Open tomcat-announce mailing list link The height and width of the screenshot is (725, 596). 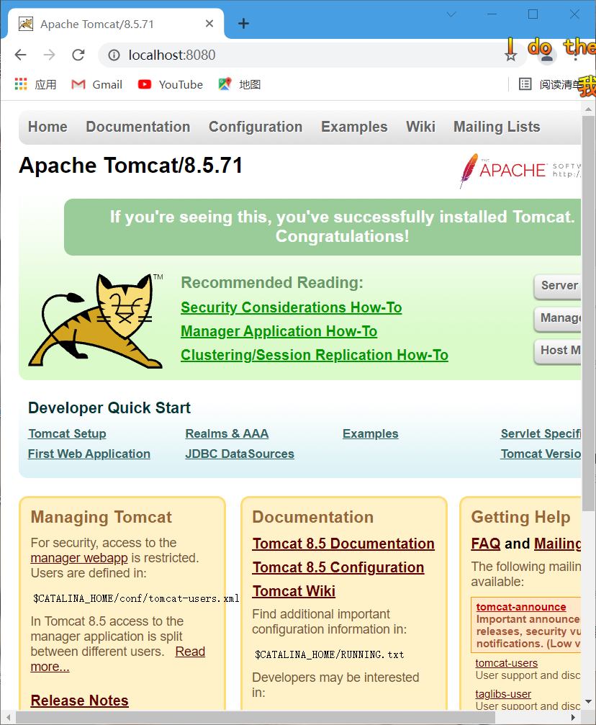[x=521, y=607]
